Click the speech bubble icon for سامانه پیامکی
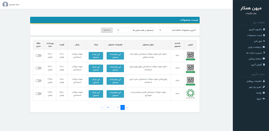This screenshot has width=269, height=131. [264, 59]
